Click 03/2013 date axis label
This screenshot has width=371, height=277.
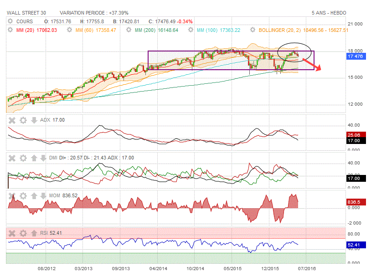coord(83,269)
